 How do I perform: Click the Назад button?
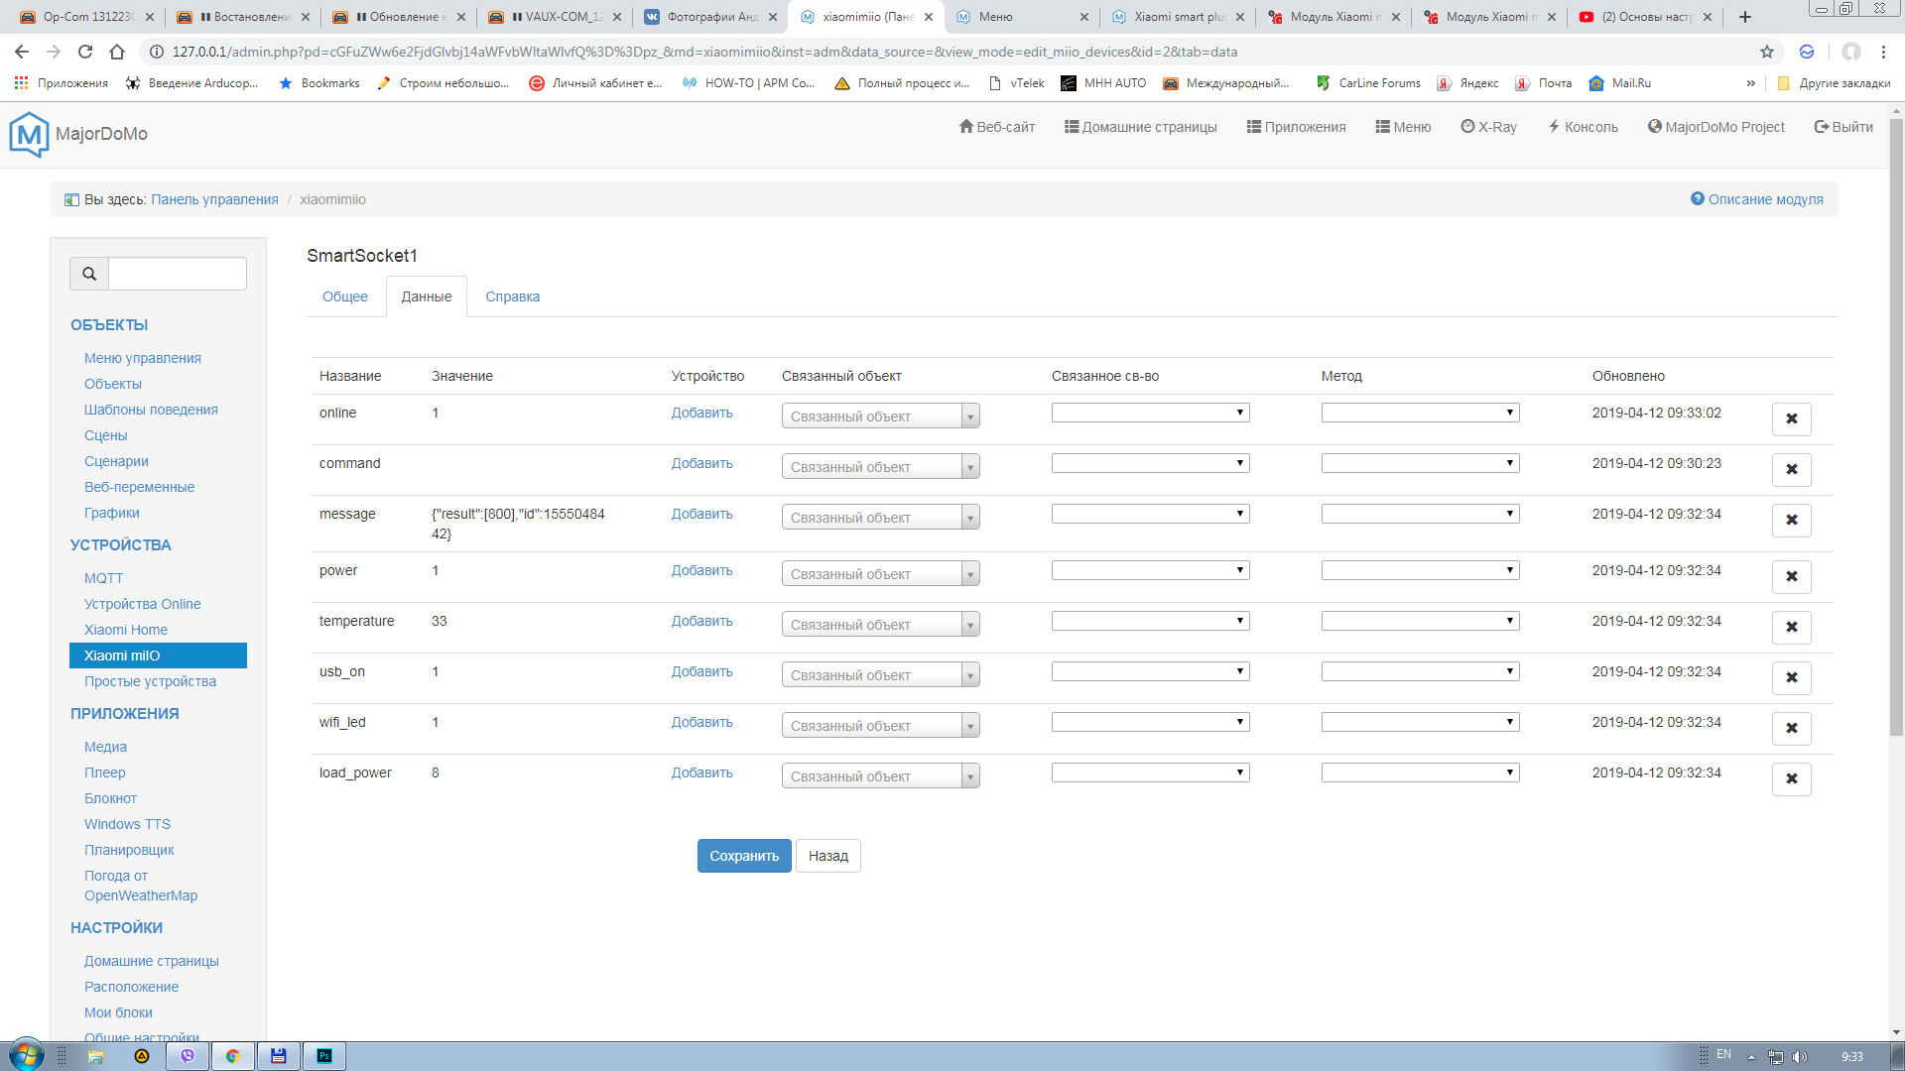[x=827, y=856]
